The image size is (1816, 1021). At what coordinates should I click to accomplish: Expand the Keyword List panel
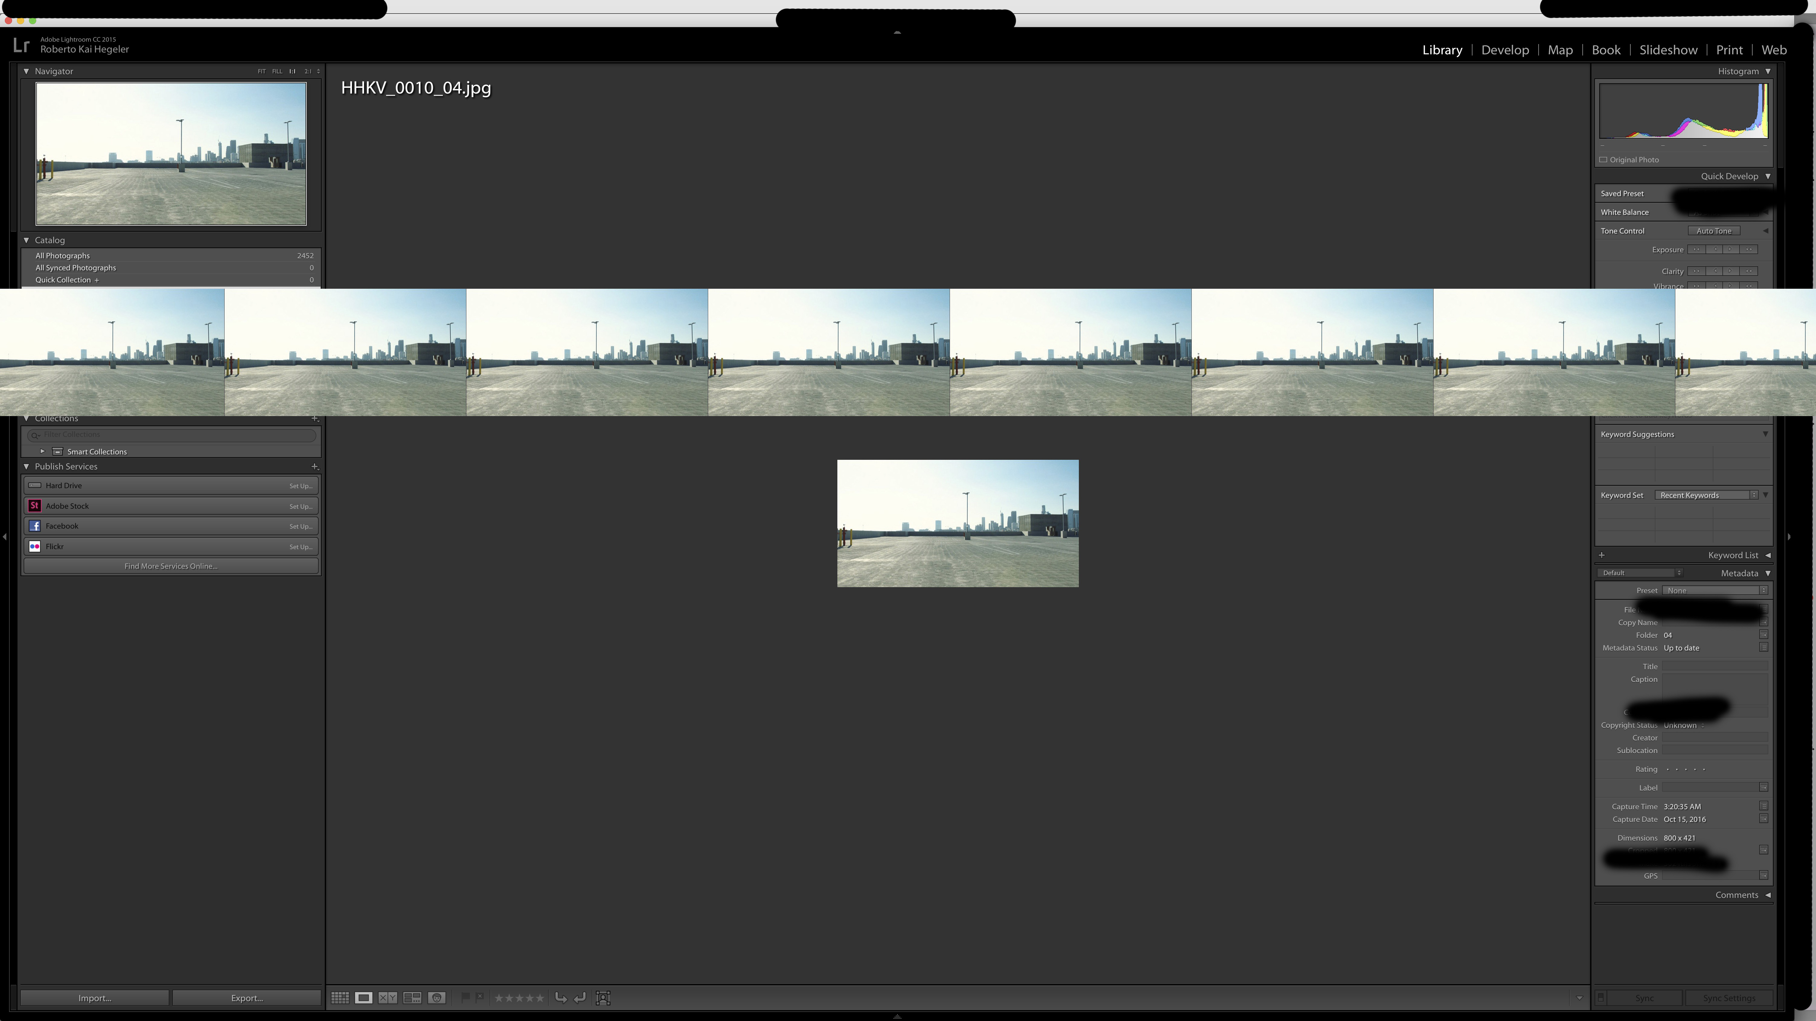1768,555
